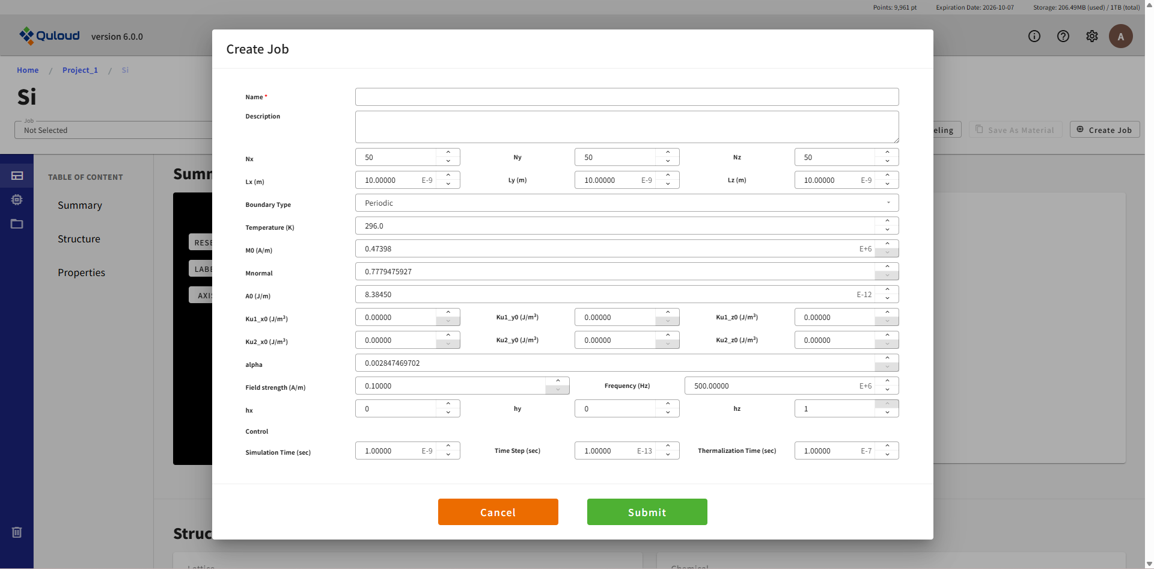1154x569 pixels.
Task: Click the Quloud logo
Action: pyautogui.click(x=49, y=36)
